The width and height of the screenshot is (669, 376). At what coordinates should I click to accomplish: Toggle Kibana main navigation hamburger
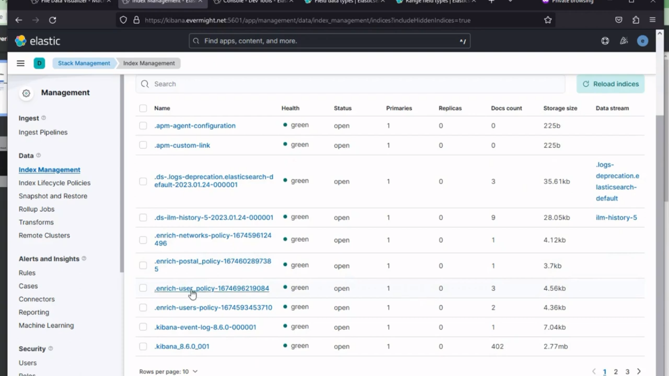point(21,63)
